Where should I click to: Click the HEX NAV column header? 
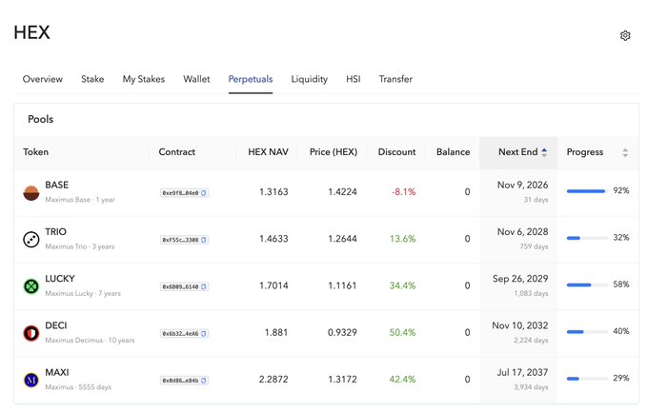[x=268, y=152]
